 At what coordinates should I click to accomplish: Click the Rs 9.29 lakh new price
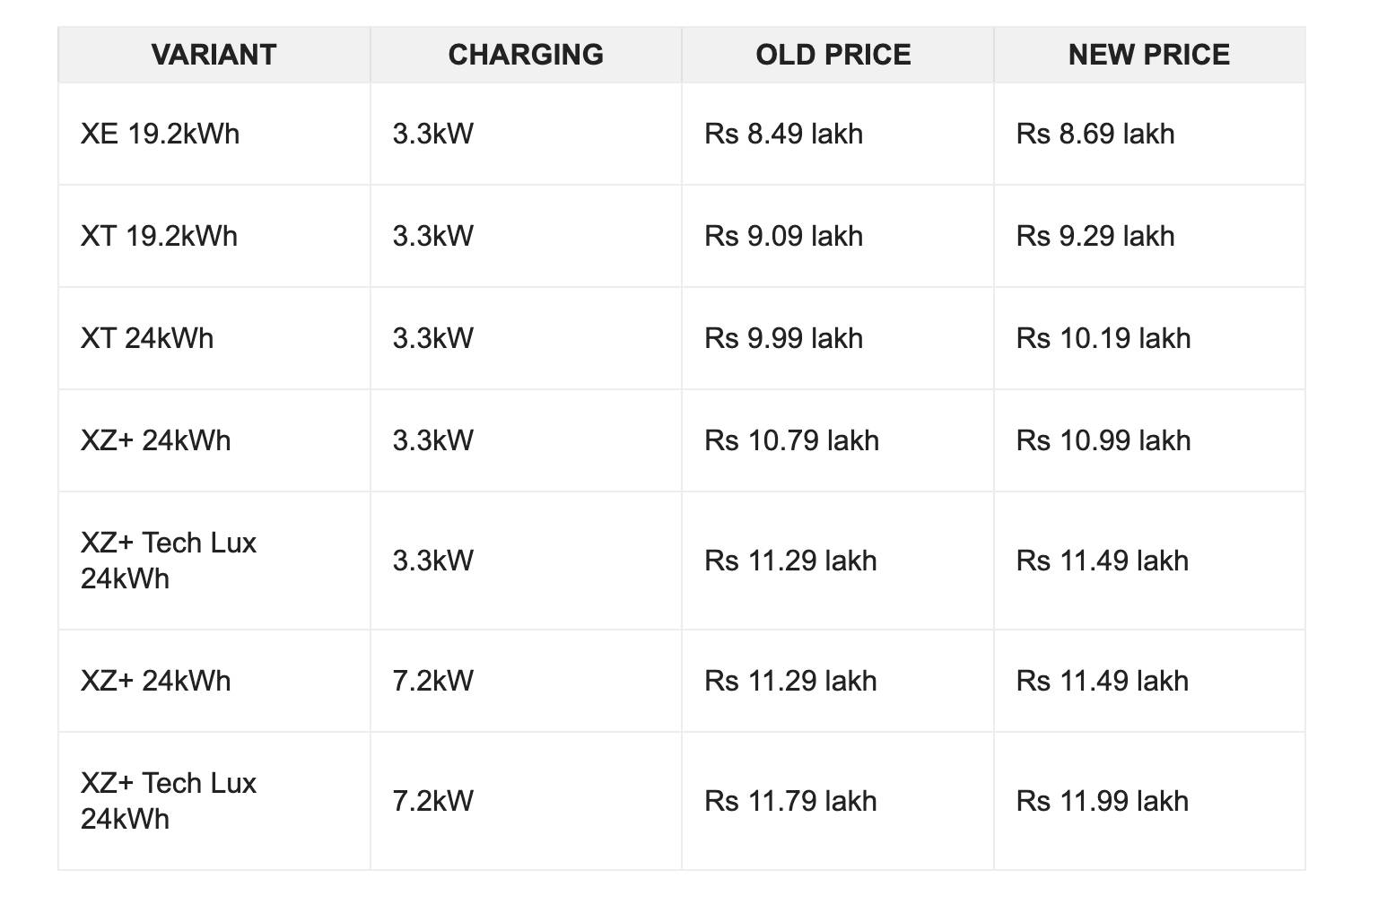click(1095, 237)
